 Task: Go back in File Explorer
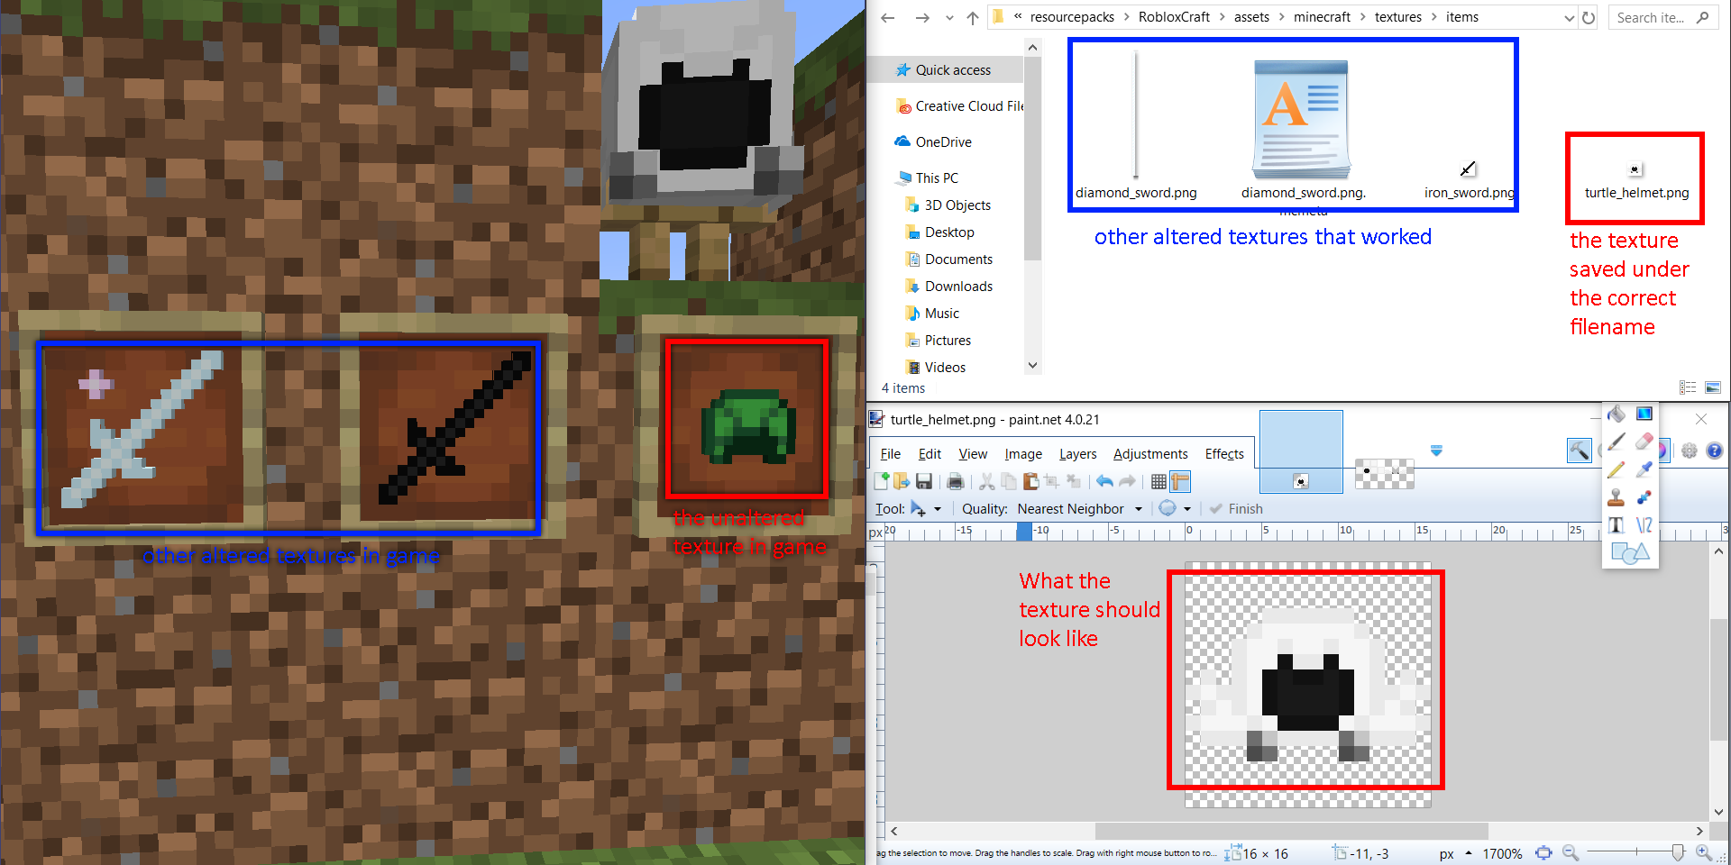(888, 17)
